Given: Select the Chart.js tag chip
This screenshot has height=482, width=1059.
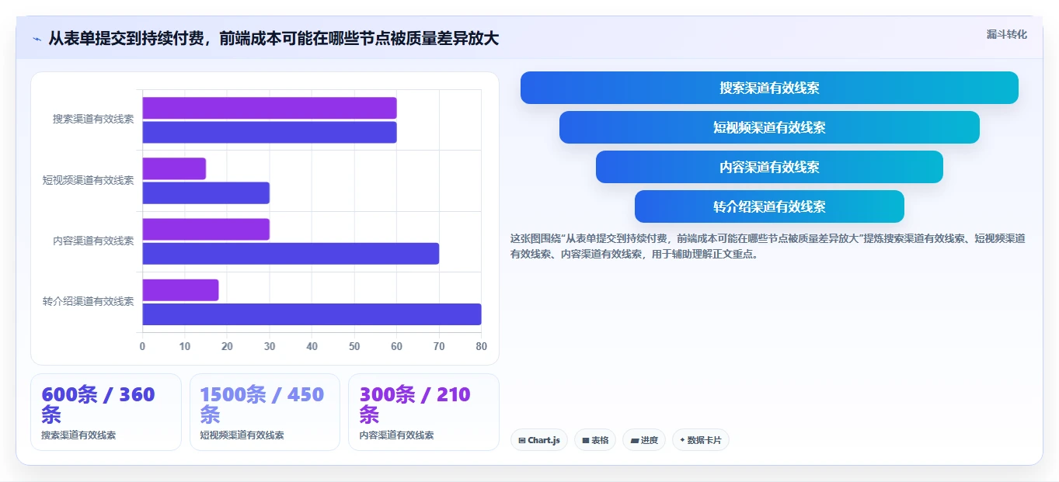Looking at the screenshot, I should coord(539,440).
